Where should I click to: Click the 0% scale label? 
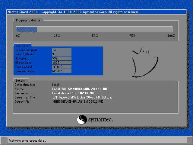[x=18, y=36]
